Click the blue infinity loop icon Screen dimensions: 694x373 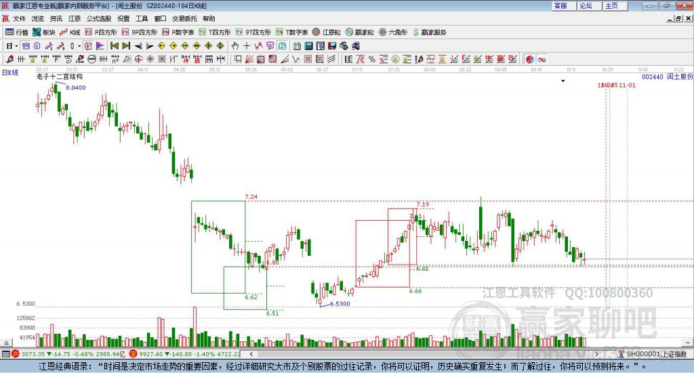tap(542, 59)
